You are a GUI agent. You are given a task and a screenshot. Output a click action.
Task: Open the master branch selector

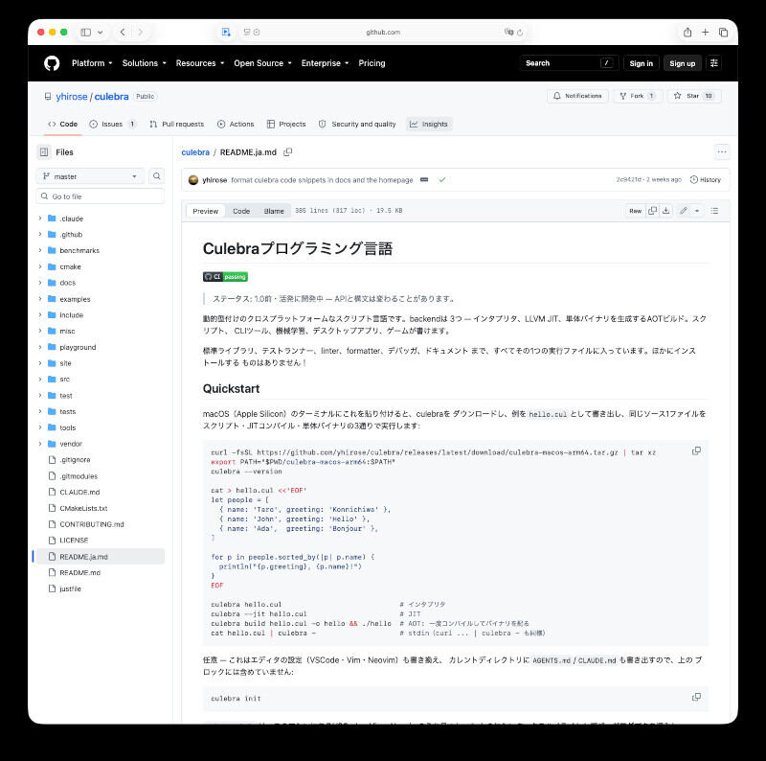coord(90,176)
